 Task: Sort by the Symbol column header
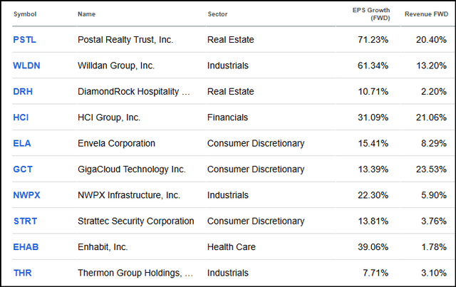click(25, 14)
